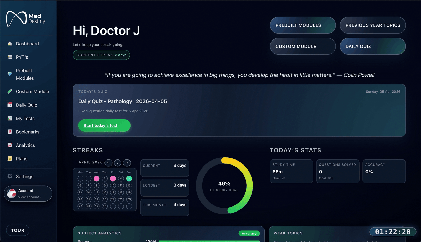Open Daily Quiz calendar icon in sidebar

point(10,105)
